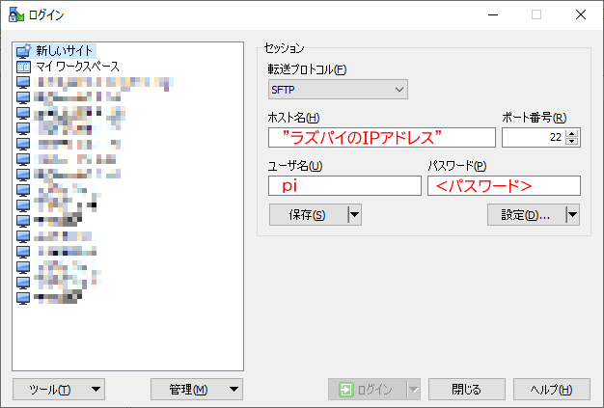Select the 新しいサイト site icon

(24, 50)
